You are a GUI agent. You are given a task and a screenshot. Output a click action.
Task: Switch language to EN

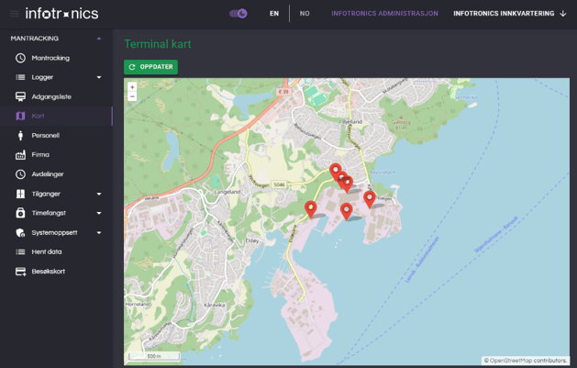274,14
